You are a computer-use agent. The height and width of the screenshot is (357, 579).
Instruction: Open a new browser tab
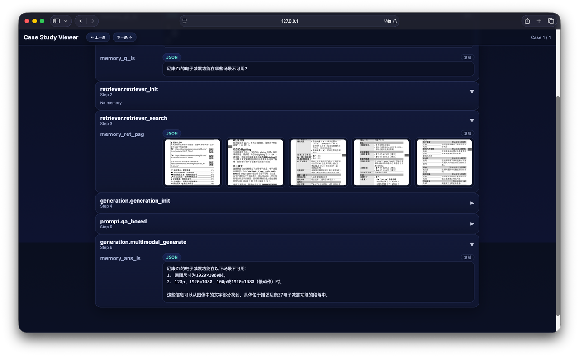(539, 21)
